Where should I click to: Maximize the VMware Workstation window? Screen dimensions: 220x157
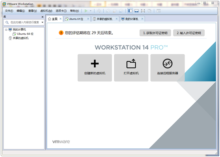205,3
